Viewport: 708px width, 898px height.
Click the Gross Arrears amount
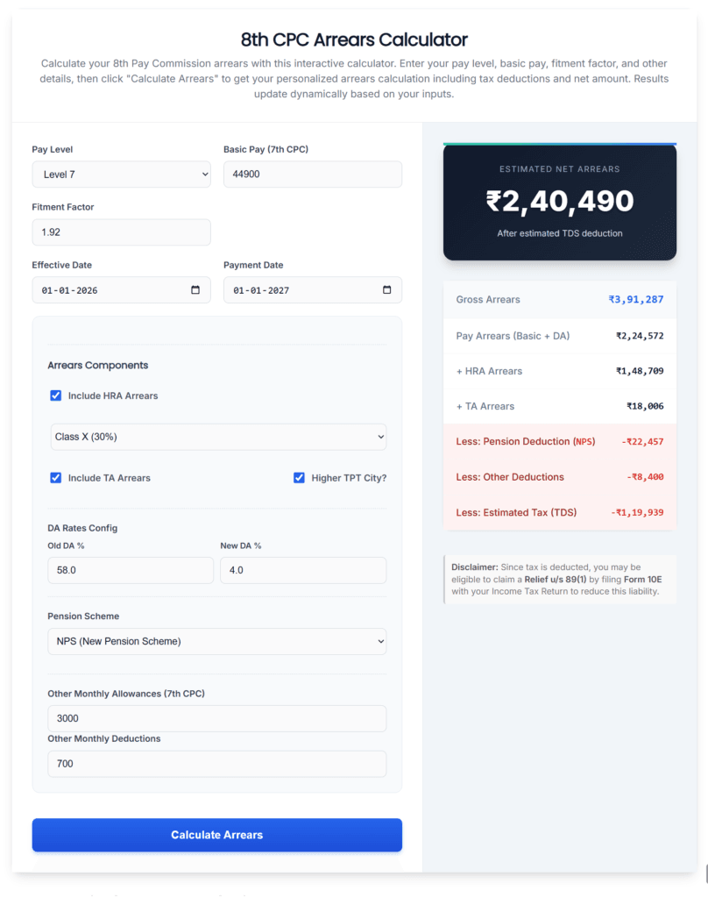click(635, 300)
